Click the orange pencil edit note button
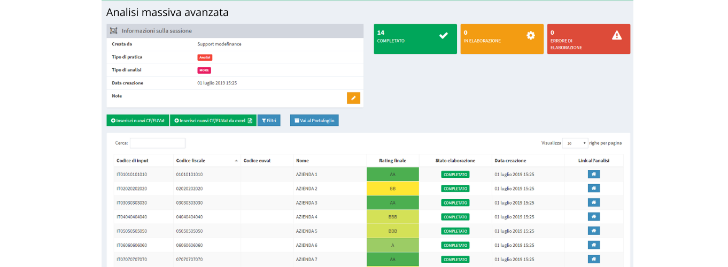Viewport: 728px width, 267px height. (353, 98)
